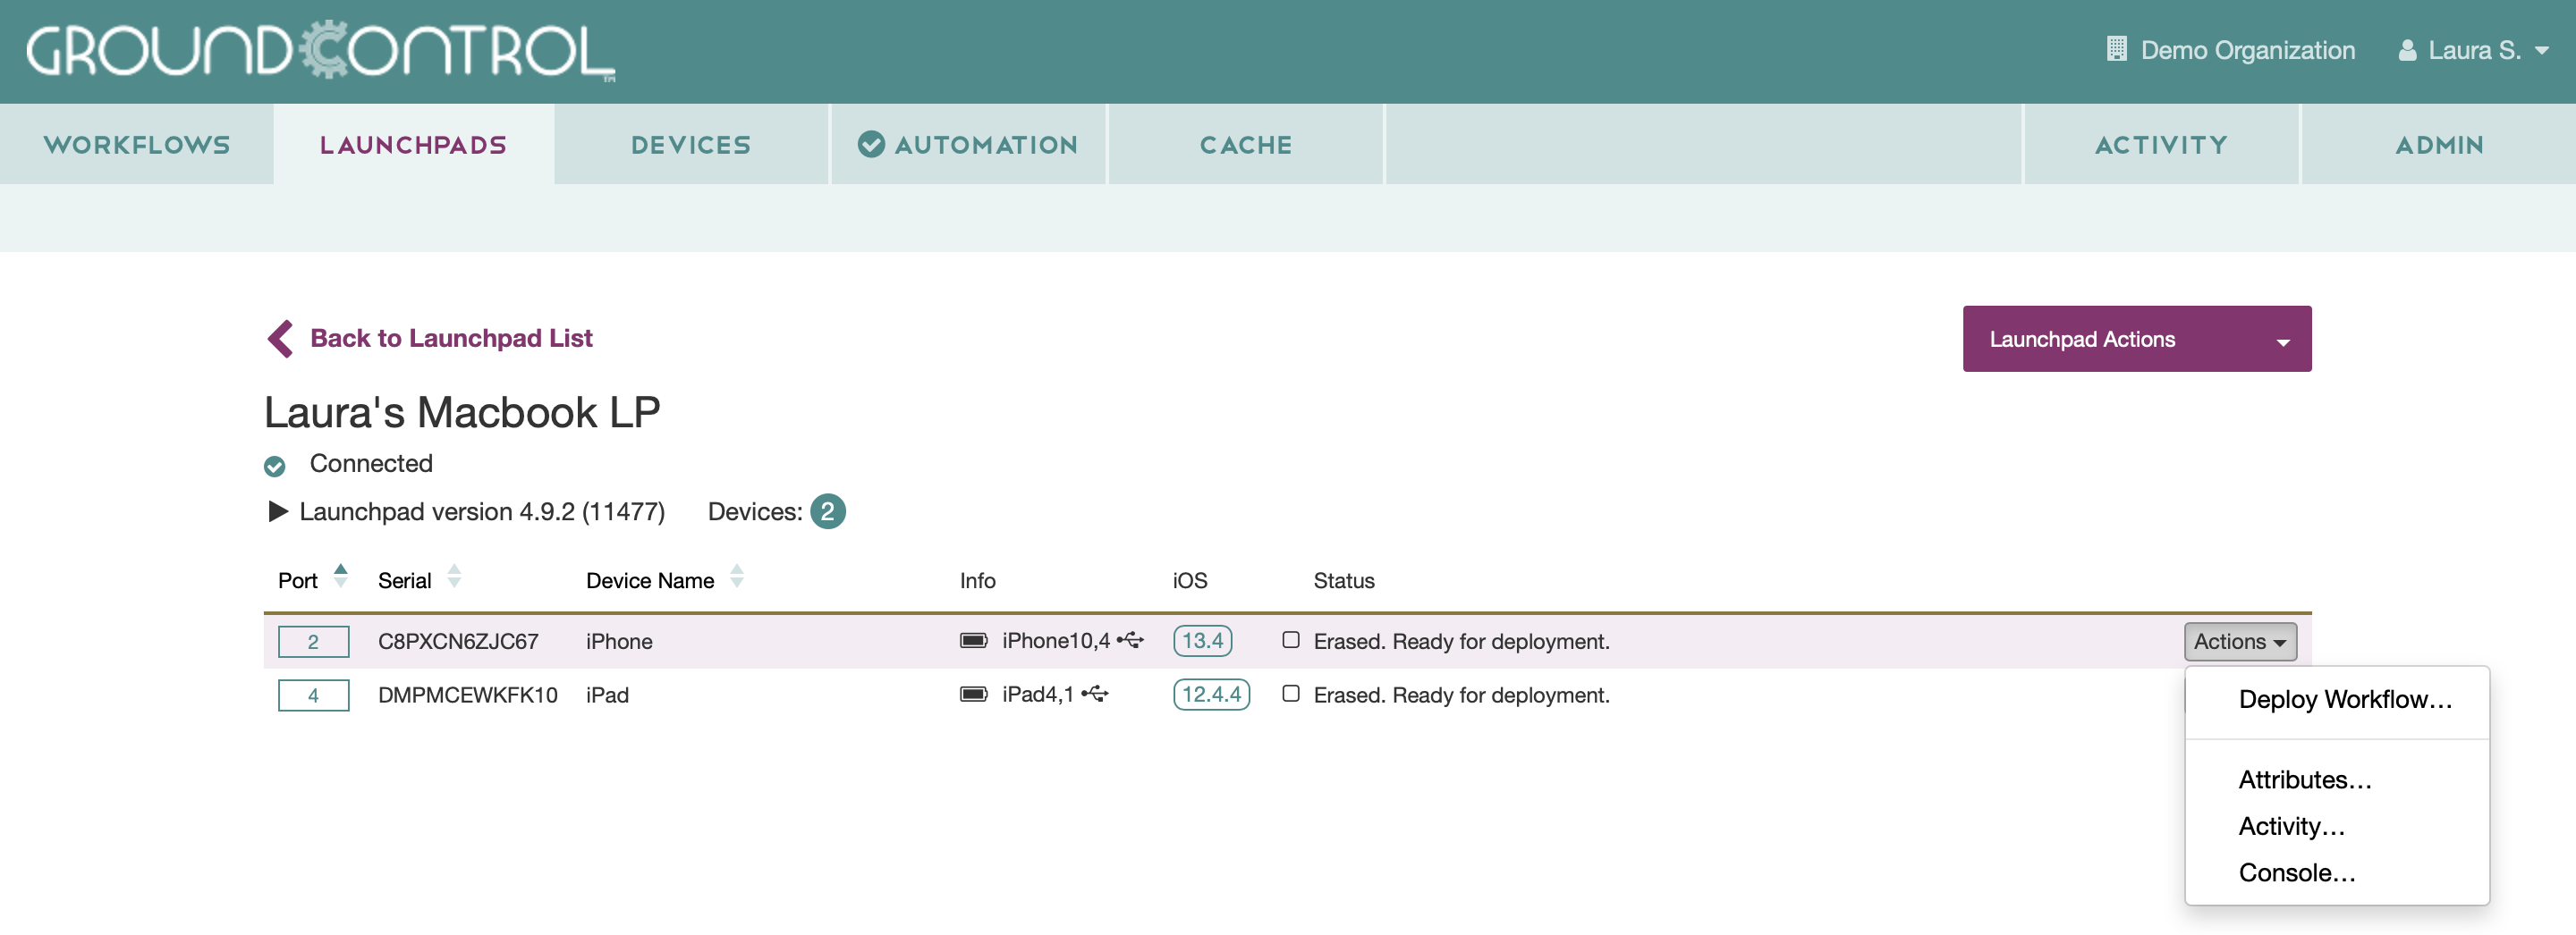The width and height of the screenshot is (2576, 935).
Task: Click the Demo Organization building icon
Action: click(2116, 49)
